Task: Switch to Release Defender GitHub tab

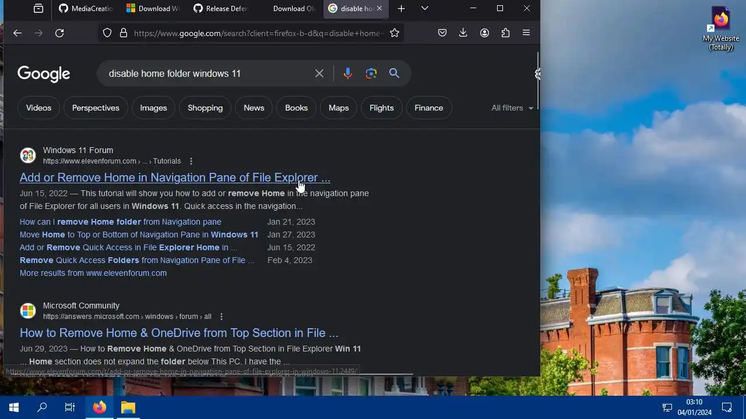Action: pyautogui.click(x=221, y=8)
